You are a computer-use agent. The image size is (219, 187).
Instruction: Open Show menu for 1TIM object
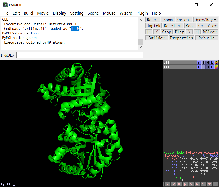tap(204, 67)
